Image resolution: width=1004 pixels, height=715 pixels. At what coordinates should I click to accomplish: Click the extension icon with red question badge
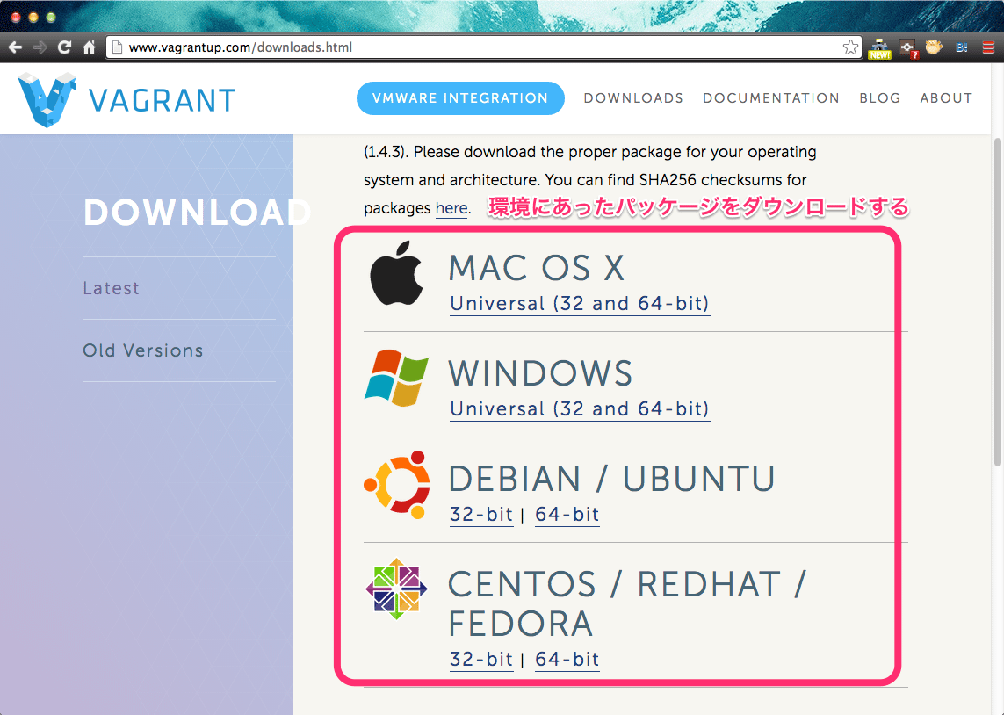(x=908, y=48)
